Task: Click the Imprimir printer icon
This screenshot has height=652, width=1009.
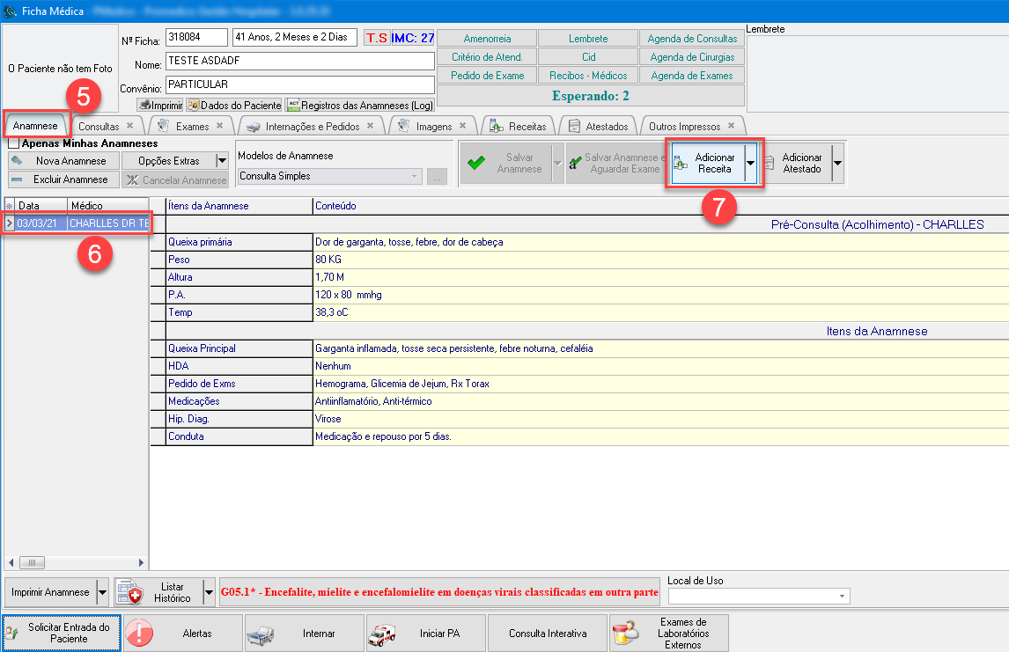Action: (145, 105)
